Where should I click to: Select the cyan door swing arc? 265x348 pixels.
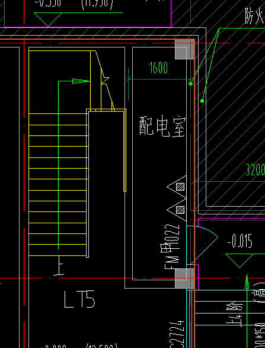tap(205, 245)
